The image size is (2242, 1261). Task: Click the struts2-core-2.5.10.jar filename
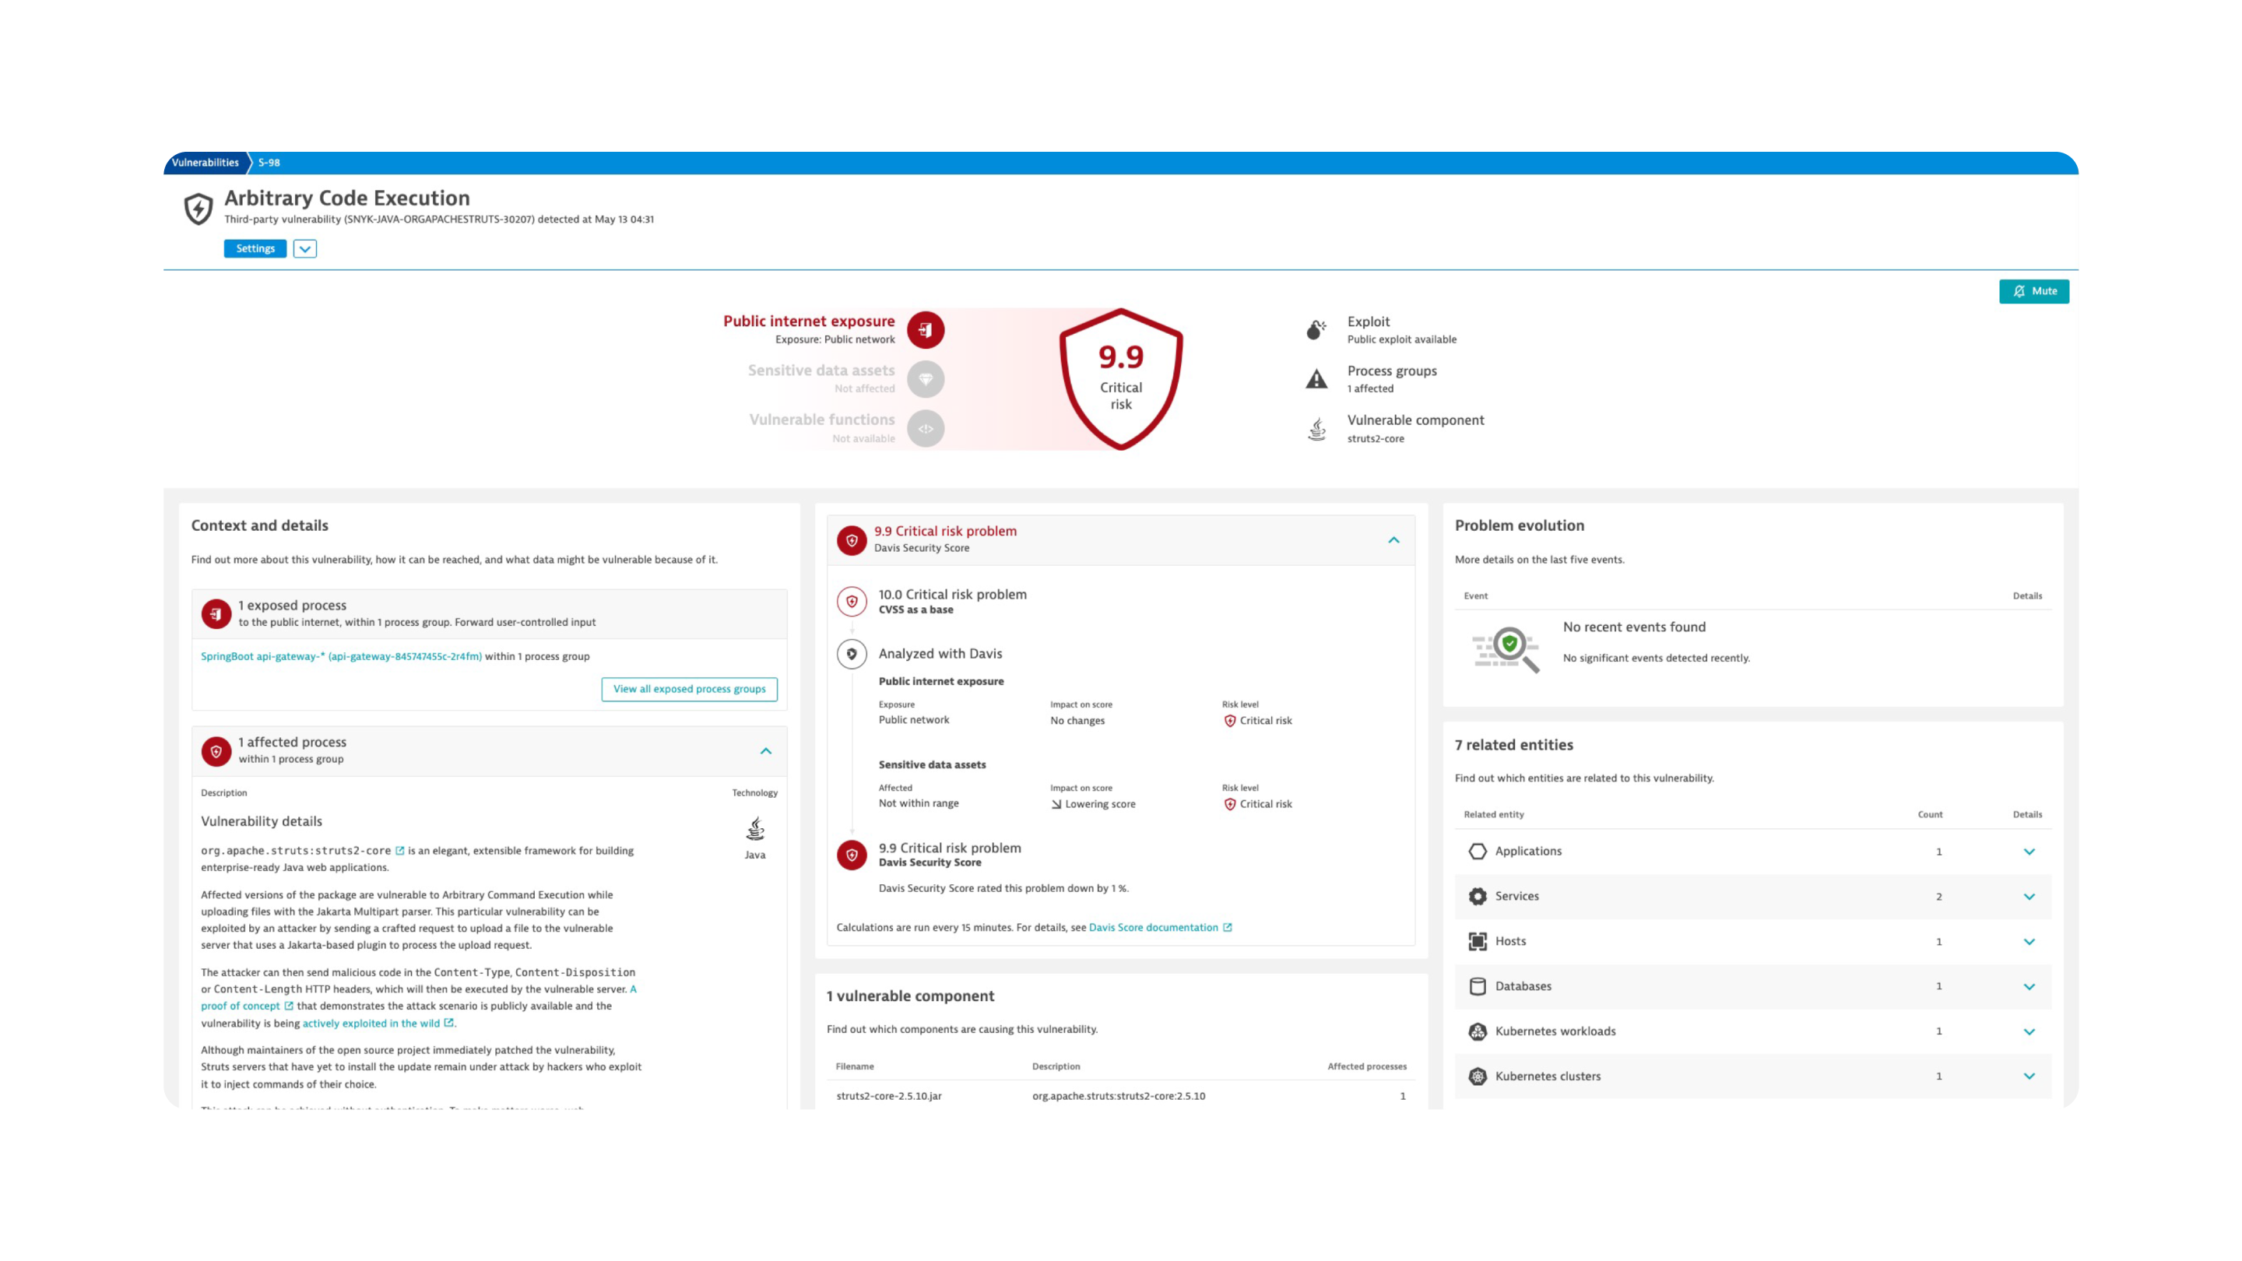pos(888,1097)
